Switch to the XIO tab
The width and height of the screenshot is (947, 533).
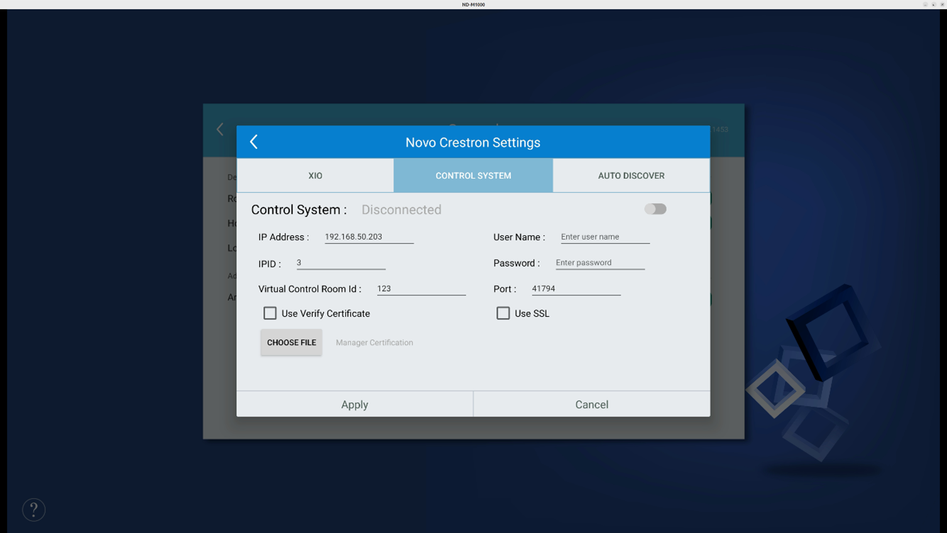pos(315,176)
